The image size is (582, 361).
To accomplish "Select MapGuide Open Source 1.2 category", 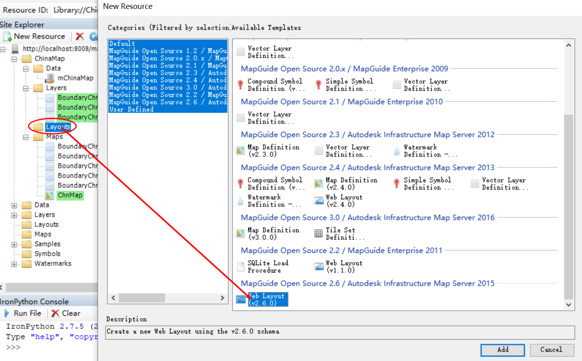I will coord(168,51).
